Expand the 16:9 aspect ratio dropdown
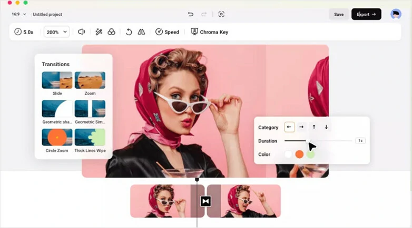 click(x=18, y=14)
